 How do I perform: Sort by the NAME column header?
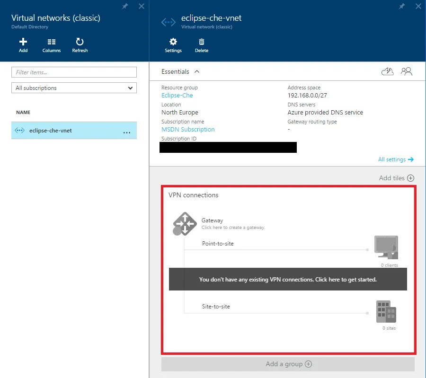23,113
